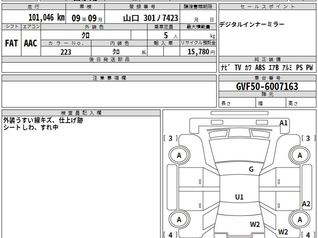
Task: Select the TV equipment item
Action: pyautogui.click(x=238, y=68)
